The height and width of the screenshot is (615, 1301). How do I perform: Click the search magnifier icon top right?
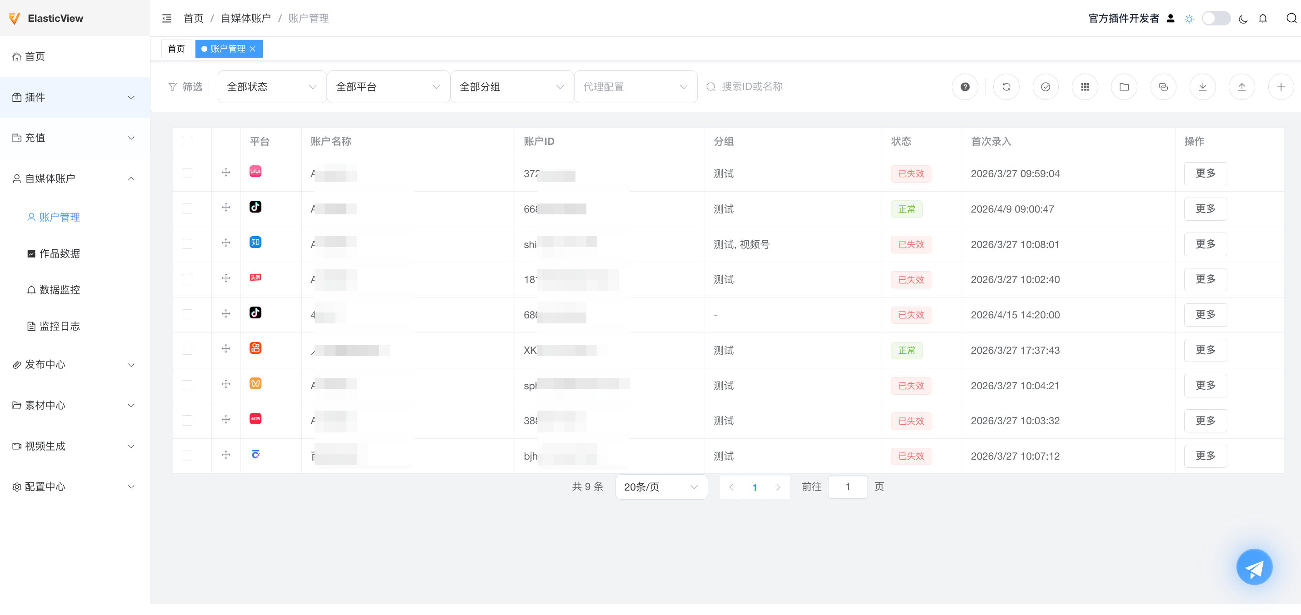coord(1290,18)
